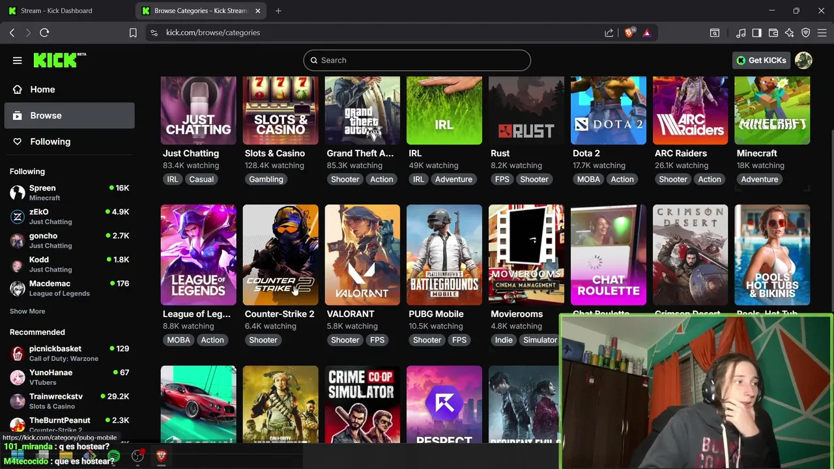834x469 pixels.
Task: Switch to Stream - Kick Dashboard tab
Action: pos(65,10)
